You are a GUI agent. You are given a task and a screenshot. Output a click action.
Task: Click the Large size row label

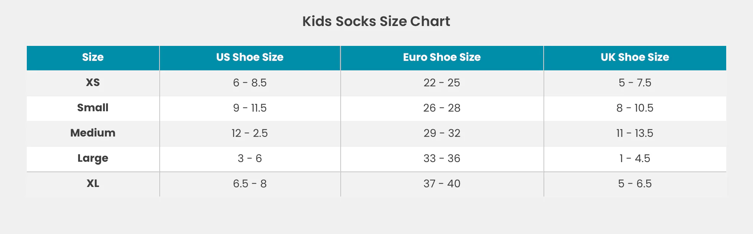pyautogui.click(x=93, y=158)
